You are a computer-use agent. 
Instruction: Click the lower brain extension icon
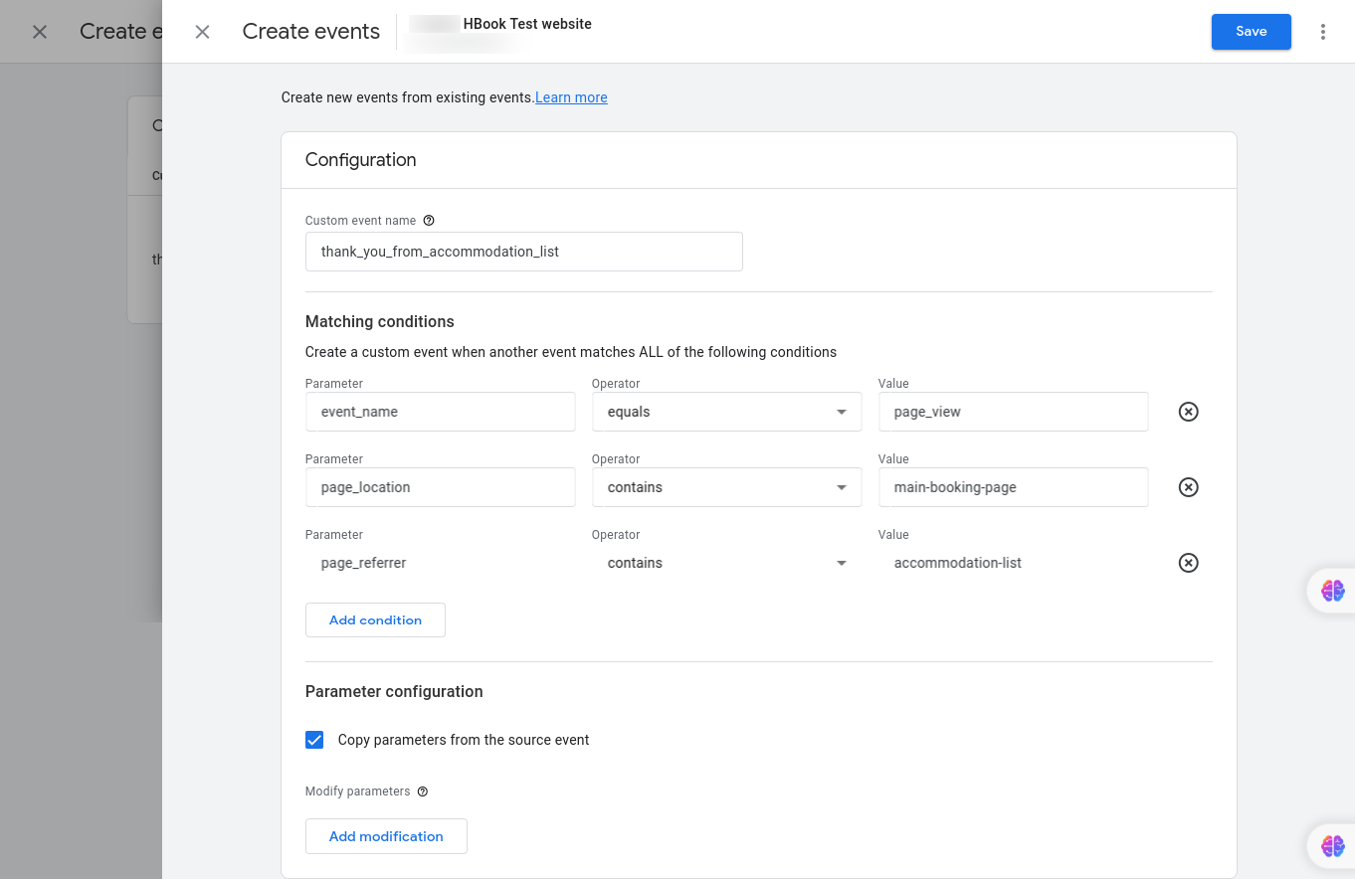point(1332,846)
